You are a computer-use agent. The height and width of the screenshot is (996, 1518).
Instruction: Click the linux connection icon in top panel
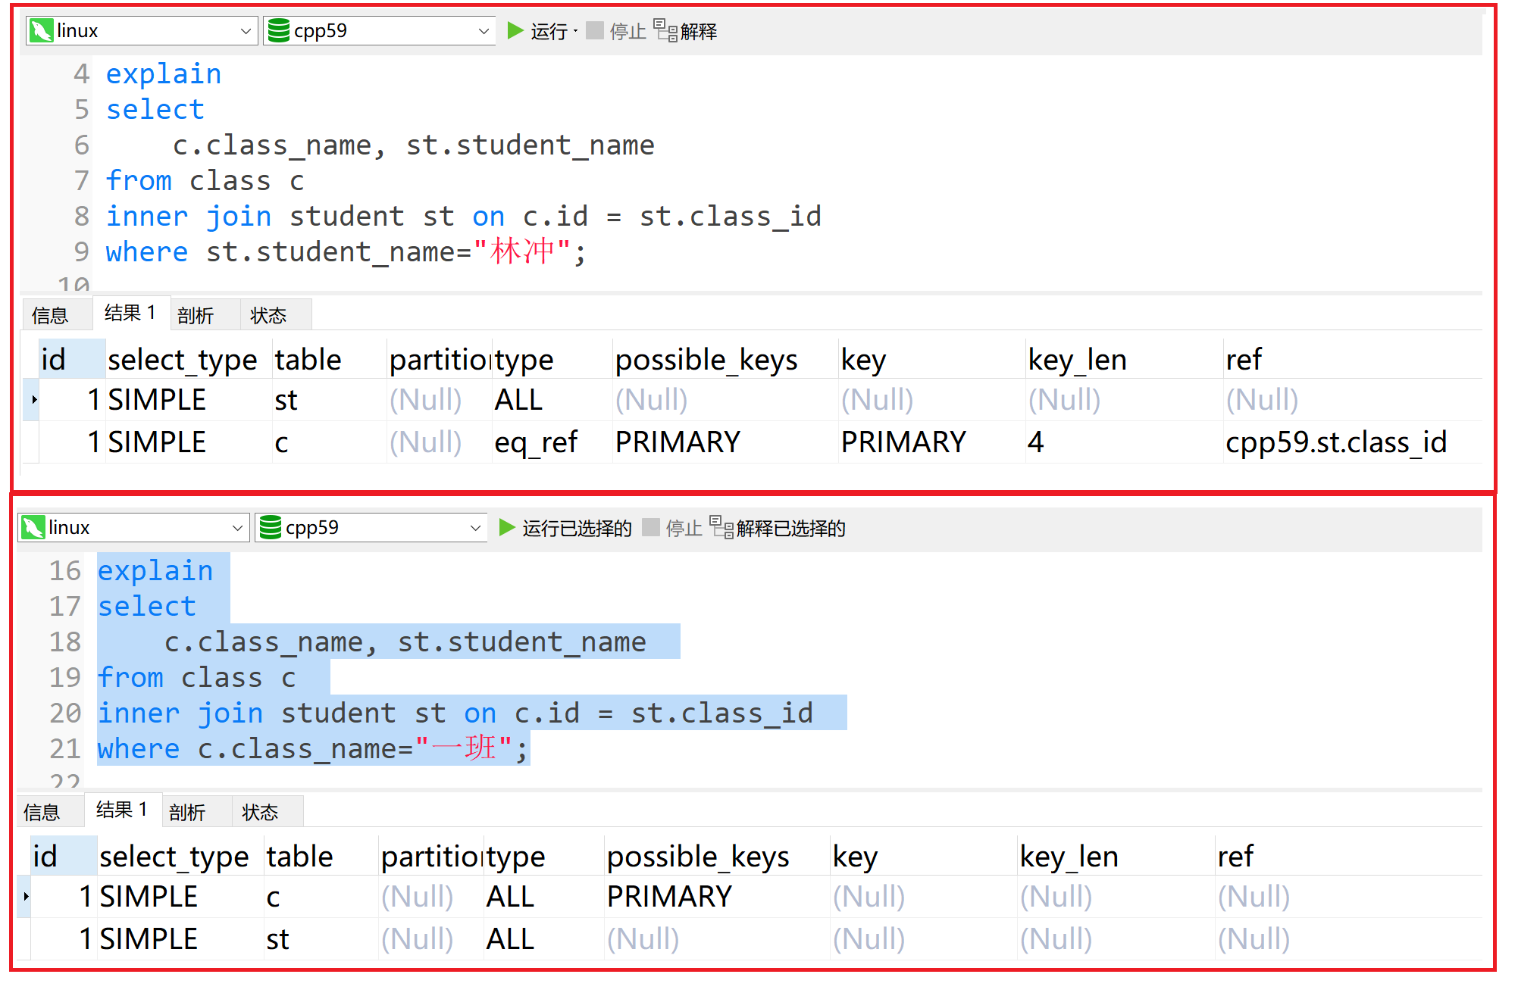click(x=41, y=31)
